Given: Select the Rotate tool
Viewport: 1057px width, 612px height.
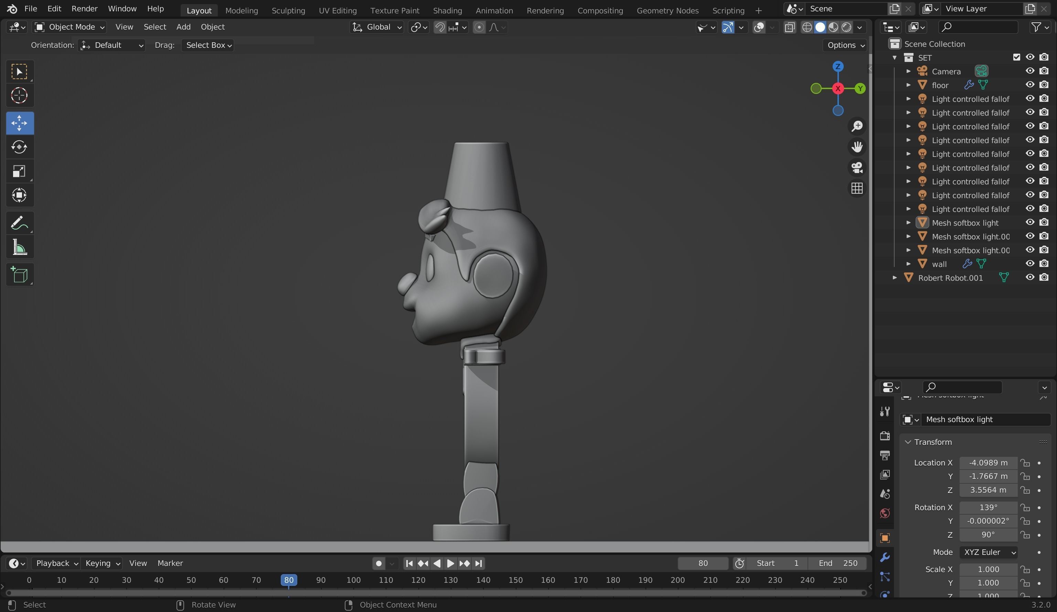Looking at the screenshot, I should [19, 147].
